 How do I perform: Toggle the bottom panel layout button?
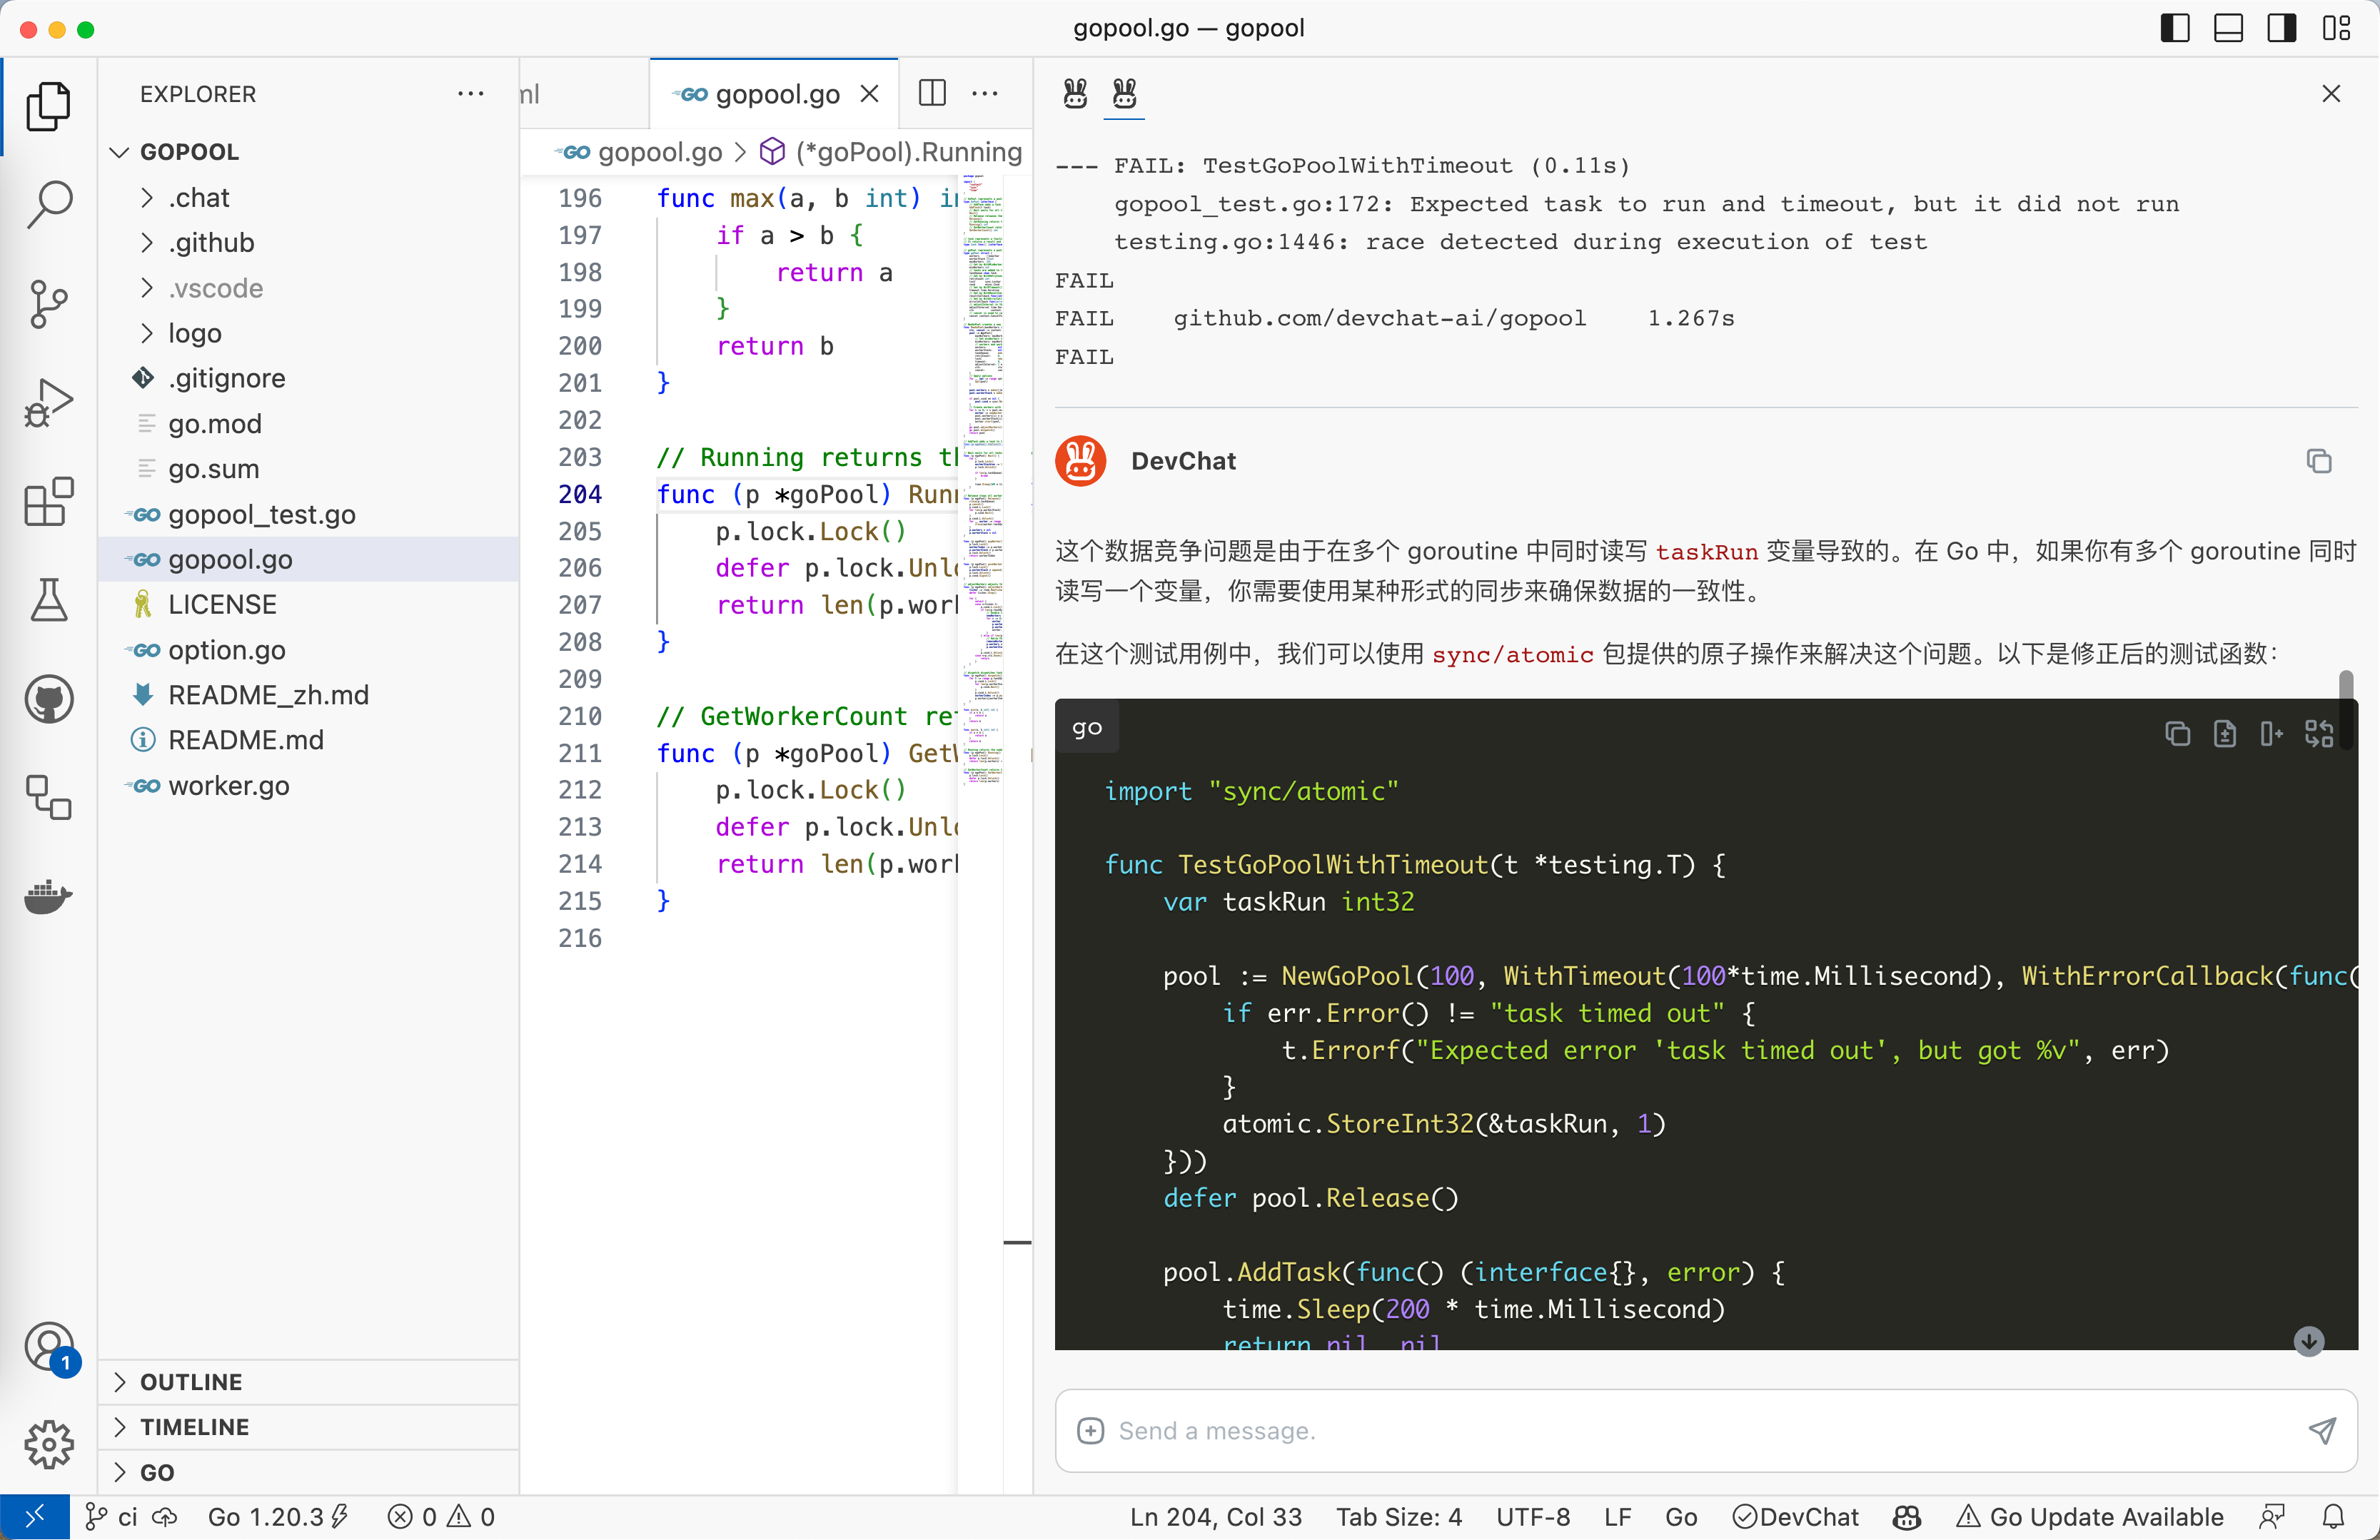pyautogui.click(x=2228, y=28)
